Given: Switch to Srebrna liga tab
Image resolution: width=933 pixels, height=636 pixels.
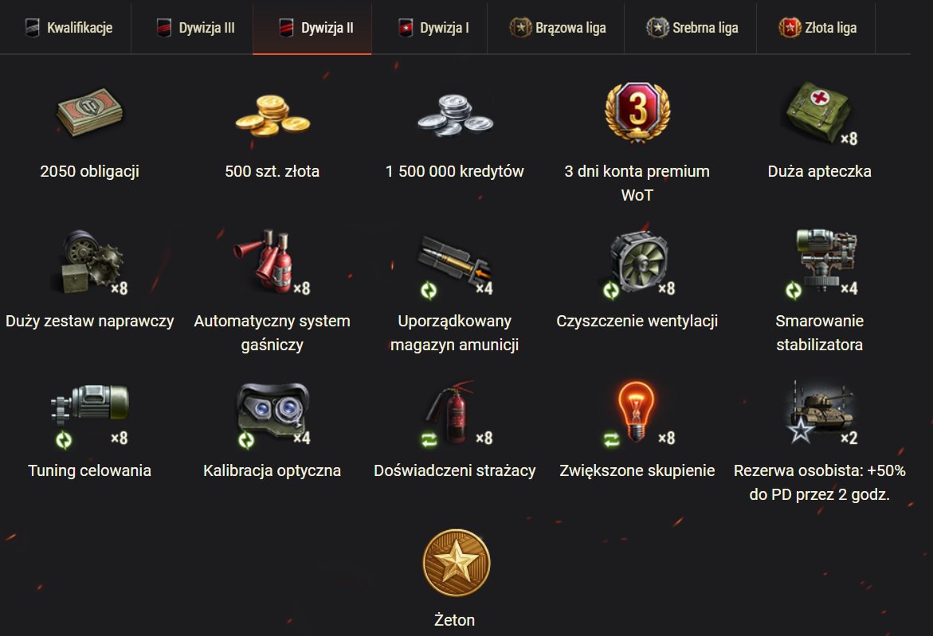Looking at the screenshot, I should (692, 28).
